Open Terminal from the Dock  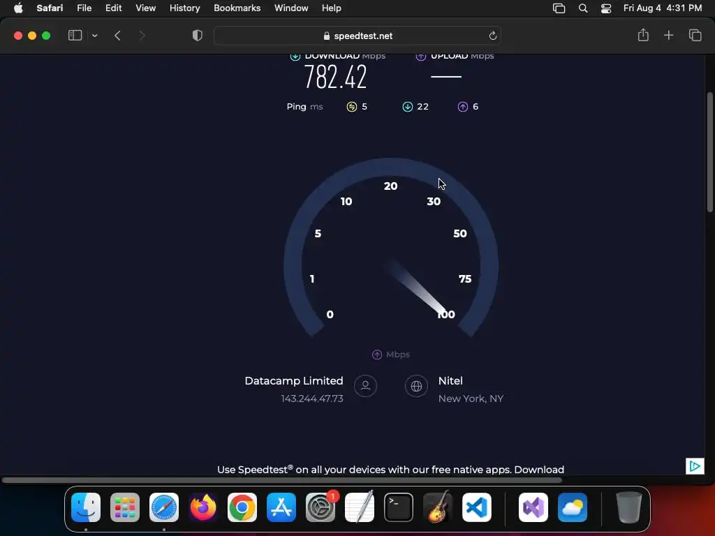point(399,507)
